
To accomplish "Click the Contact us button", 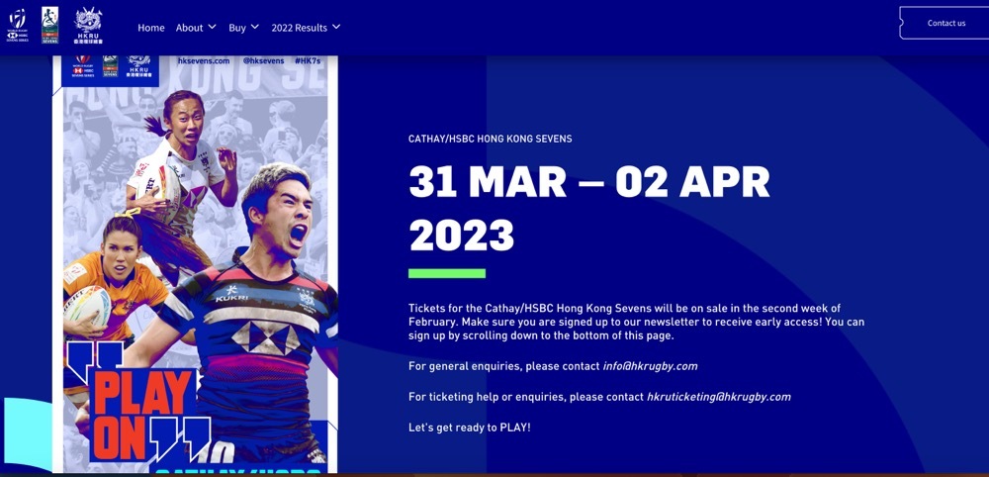I will point(944,24).
